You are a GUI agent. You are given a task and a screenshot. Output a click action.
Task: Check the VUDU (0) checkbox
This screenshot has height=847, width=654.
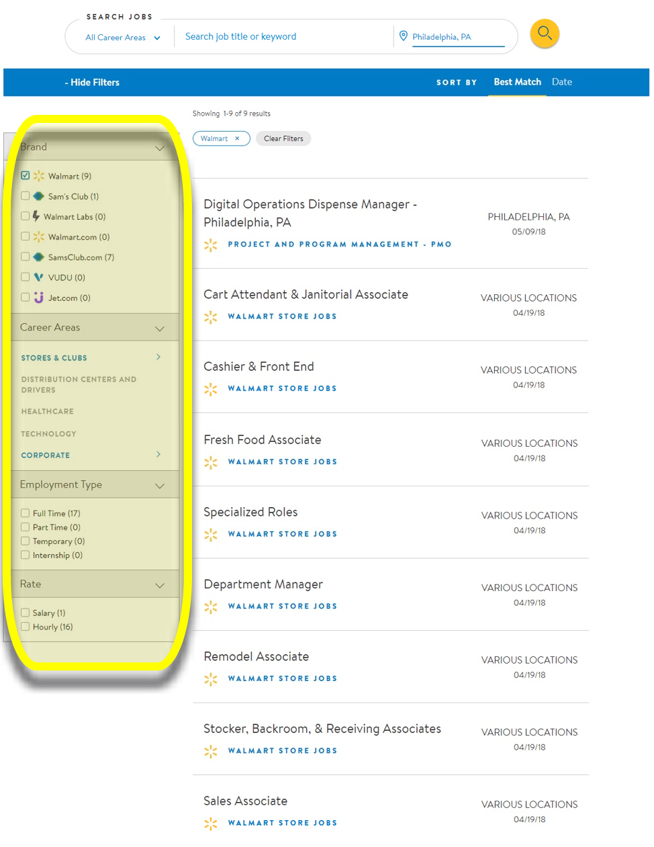tap(25, 276)
